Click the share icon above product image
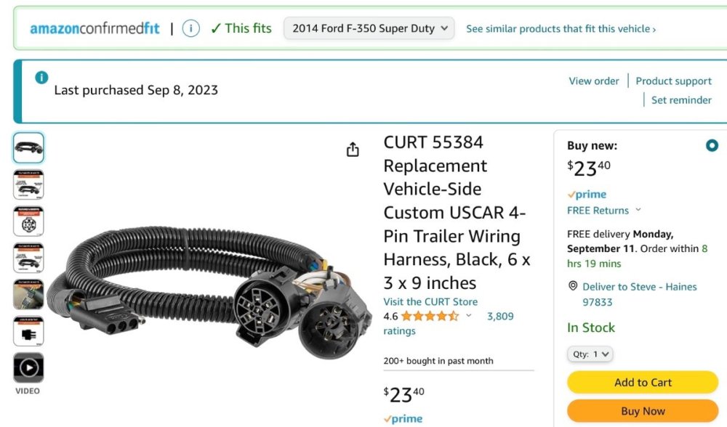 click(353, 150)
